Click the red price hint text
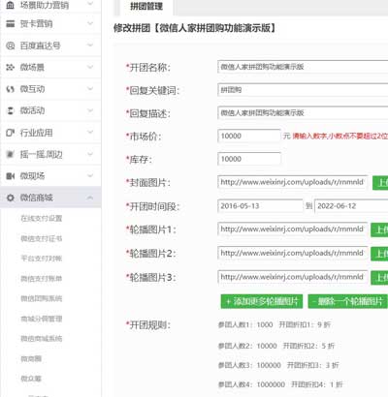388x397 pixels. point(340,137)
